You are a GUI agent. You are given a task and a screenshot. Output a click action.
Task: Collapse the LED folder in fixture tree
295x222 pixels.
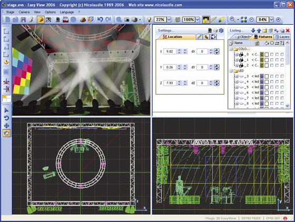click(231, 71)
